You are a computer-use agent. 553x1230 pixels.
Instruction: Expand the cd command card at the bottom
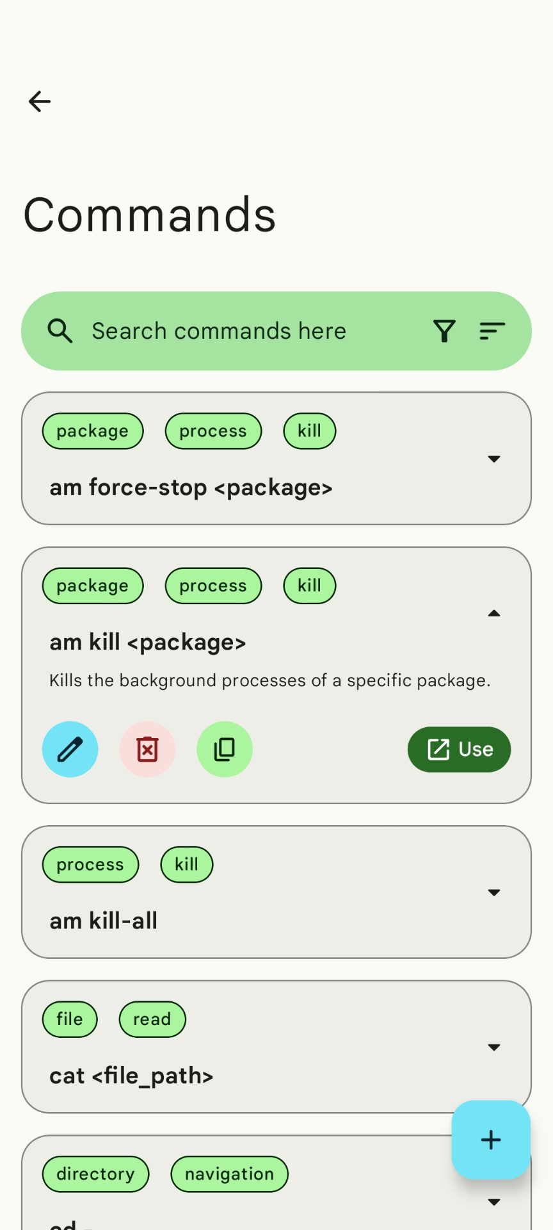[x=493, y=1202]
